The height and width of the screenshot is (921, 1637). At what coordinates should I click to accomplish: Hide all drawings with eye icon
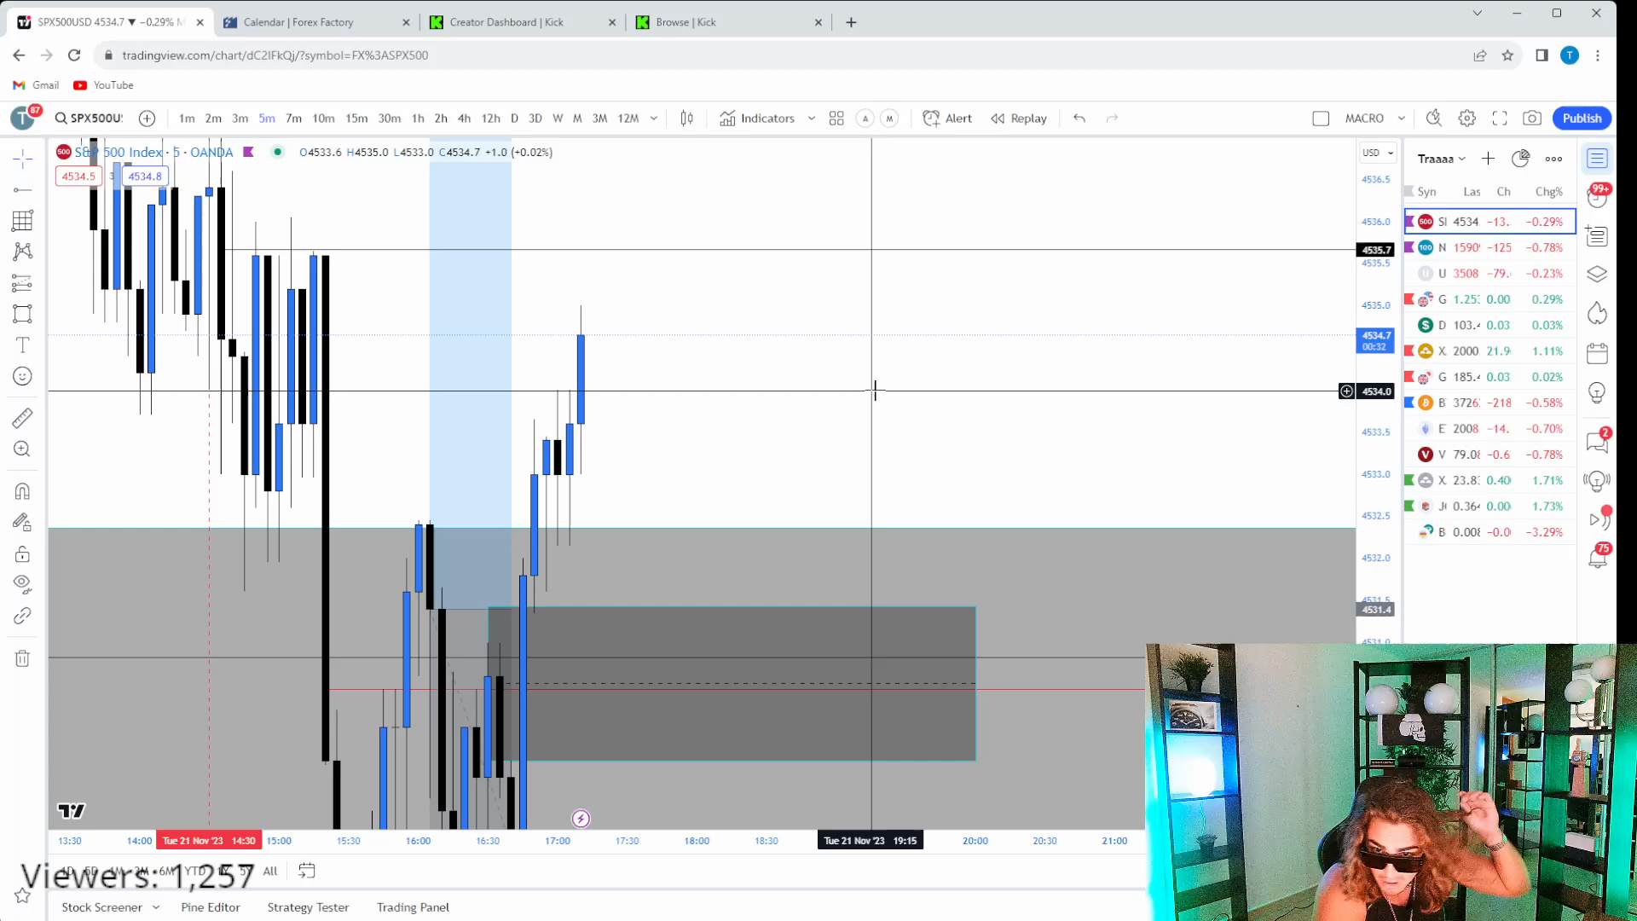[23, 584]
